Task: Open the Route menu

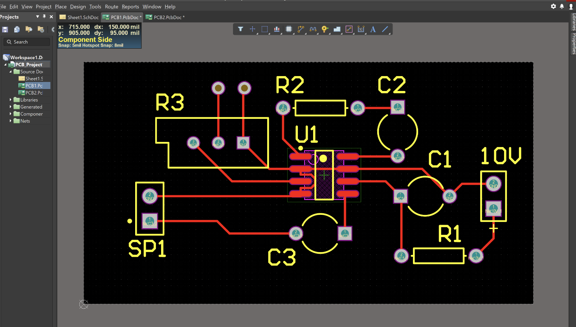Action: [x=111, y=7]
